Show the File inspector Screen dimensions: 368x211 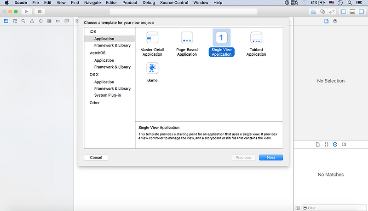[327, 21]
